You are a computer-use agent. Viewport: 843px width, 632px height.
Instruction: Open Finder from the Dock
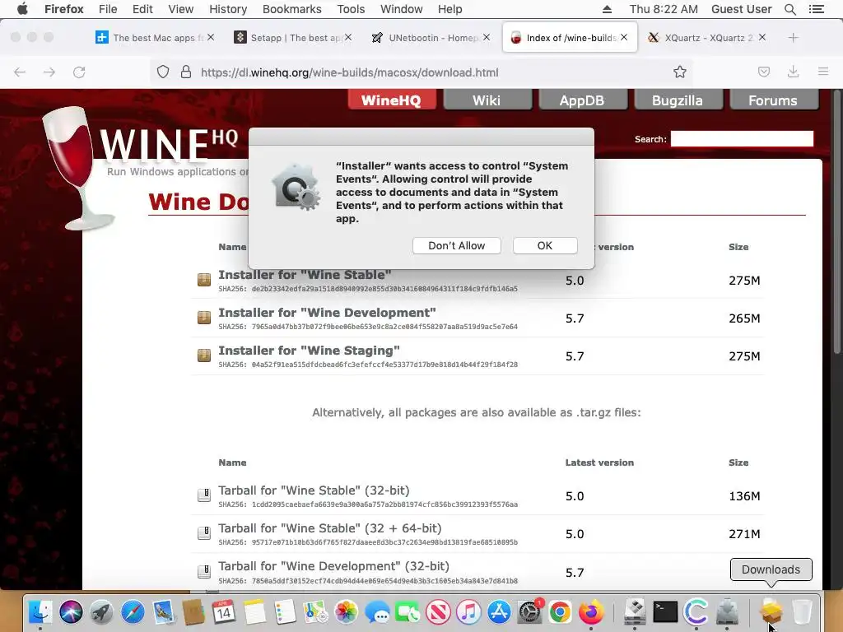(40, 612)
